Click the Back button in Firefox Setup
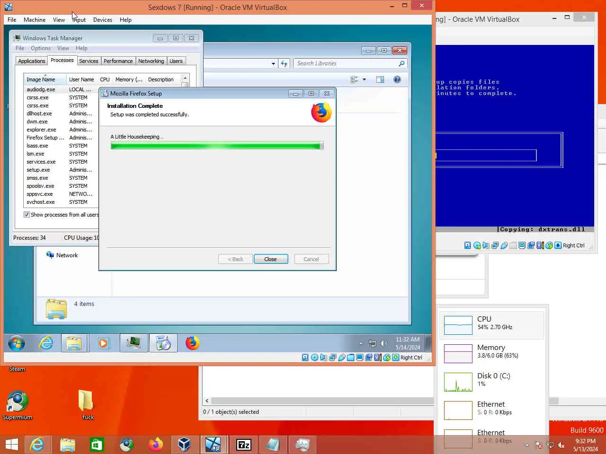 point(235,259)
